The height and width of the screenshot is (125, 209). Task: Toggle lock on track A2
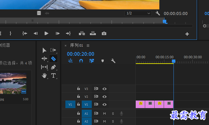click(79, 121)
